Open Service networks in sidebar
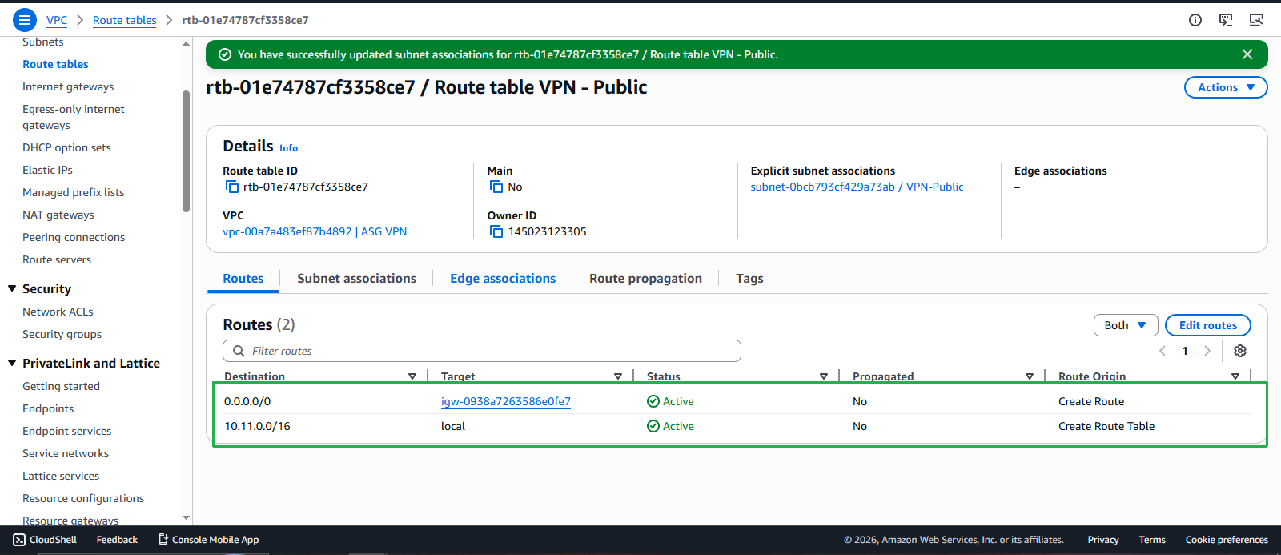 click(66, 453)
